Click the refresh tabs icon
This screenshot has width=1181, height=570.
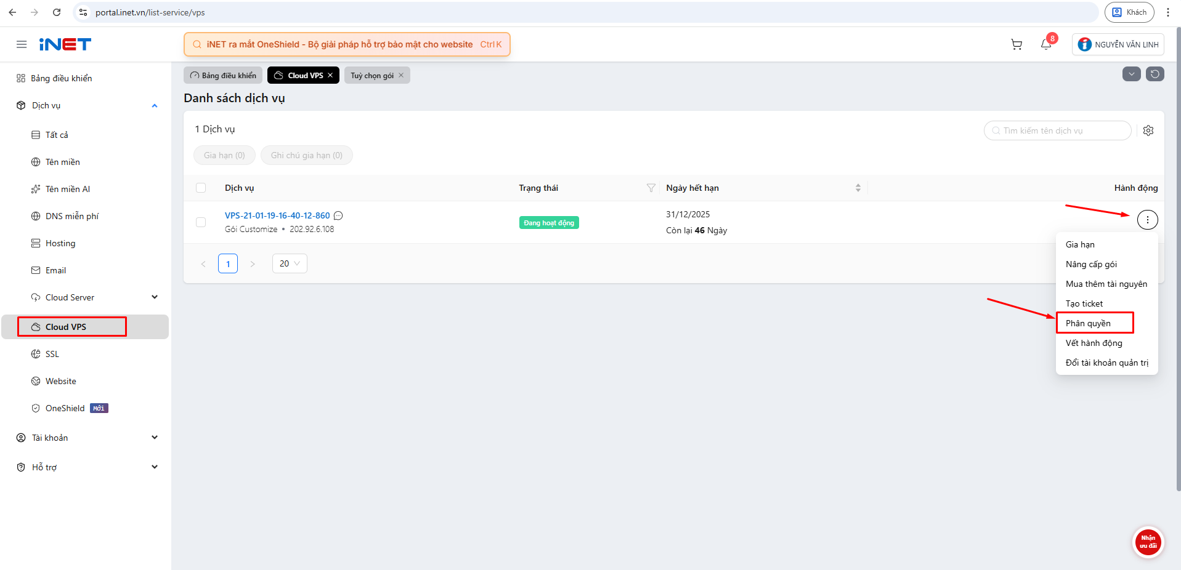coord(1155,74)
